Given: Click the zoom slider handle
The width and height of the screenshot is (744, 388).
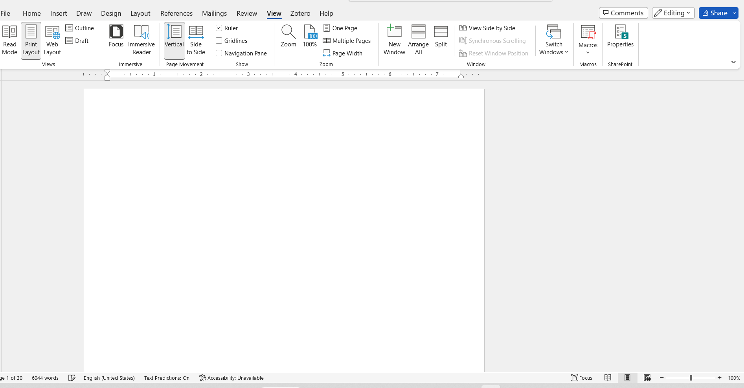Looking at the screenshot, I should (691, 378).
